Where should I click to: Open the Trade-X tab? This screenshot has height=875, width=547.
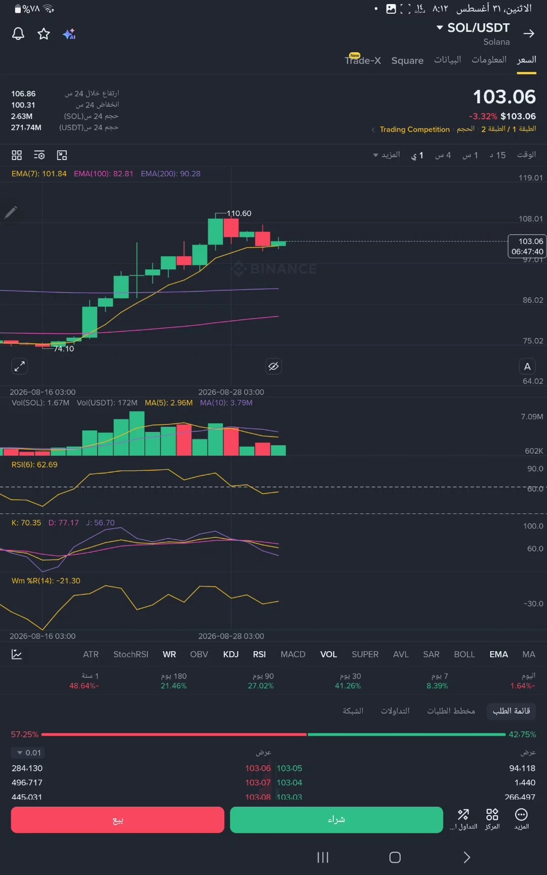coord(363,60)
